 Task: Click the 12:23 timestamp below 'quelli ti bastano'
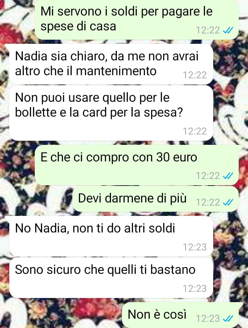[x=195, y=289]
